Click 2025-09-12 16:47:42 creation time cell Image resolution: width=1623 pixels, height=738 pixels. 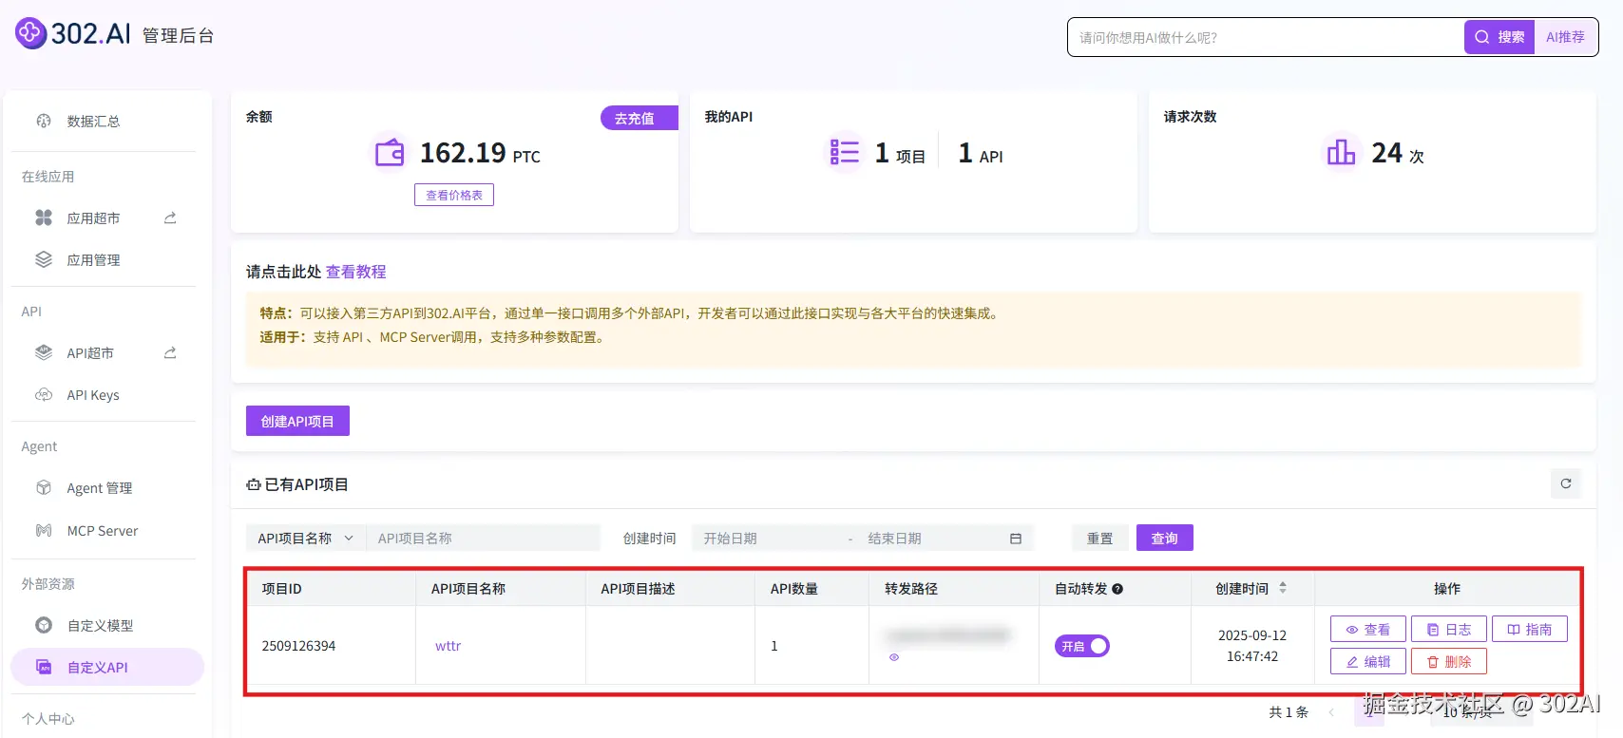1252,646
